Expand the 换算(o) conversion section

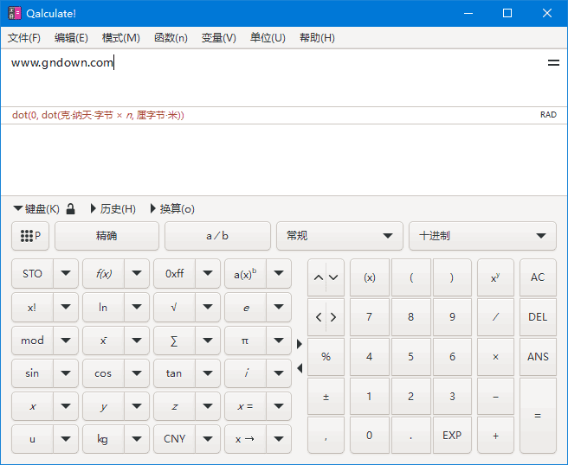point(172,208)
